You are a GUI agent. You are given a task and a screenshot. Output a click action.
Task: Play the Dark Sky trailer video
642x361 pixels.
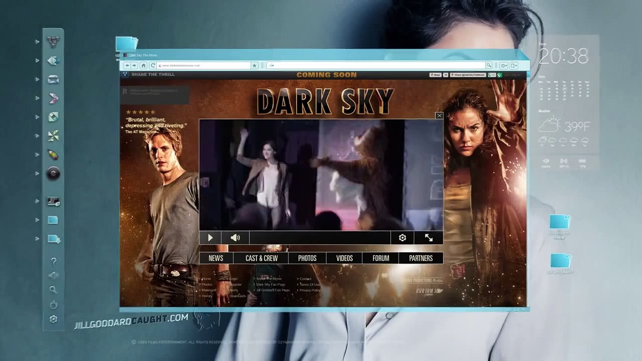click(x=210, y=238)
